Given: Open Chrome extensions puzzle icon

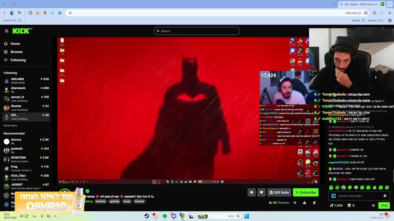Looking at the screenshot, I should pos(30,13).
